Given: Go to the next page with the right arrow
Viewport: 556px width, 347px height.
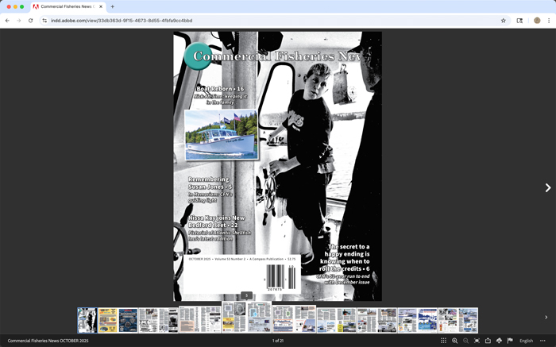Looking at the screenshot, I should 547,188.
